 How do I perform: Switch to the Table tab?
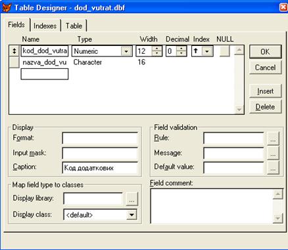pyautogui.click(x=74, y=26)
